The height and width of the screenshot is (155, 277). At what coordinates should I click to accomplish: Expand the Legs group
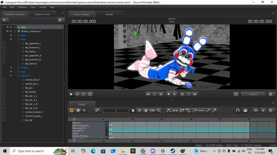pos(19,72)
